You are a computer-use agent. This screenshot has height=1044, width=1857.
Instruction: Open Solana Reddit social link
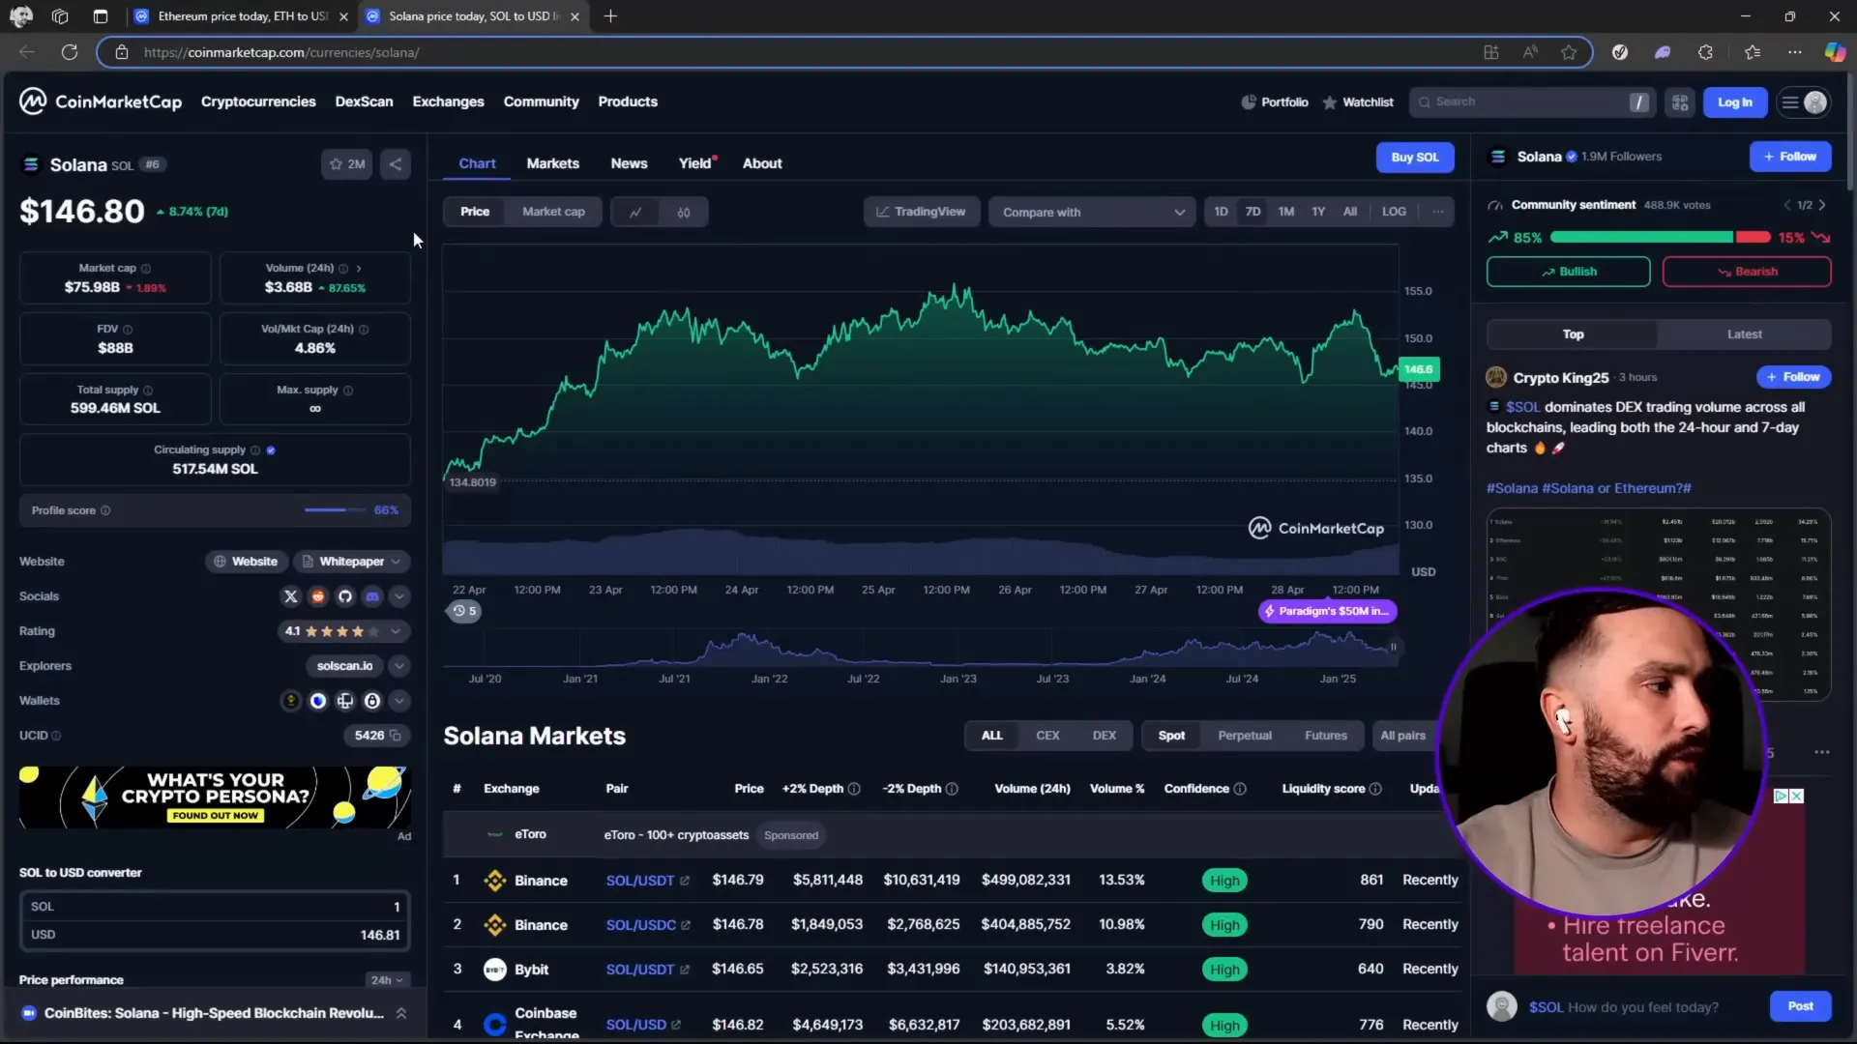[x=317, y=596]
